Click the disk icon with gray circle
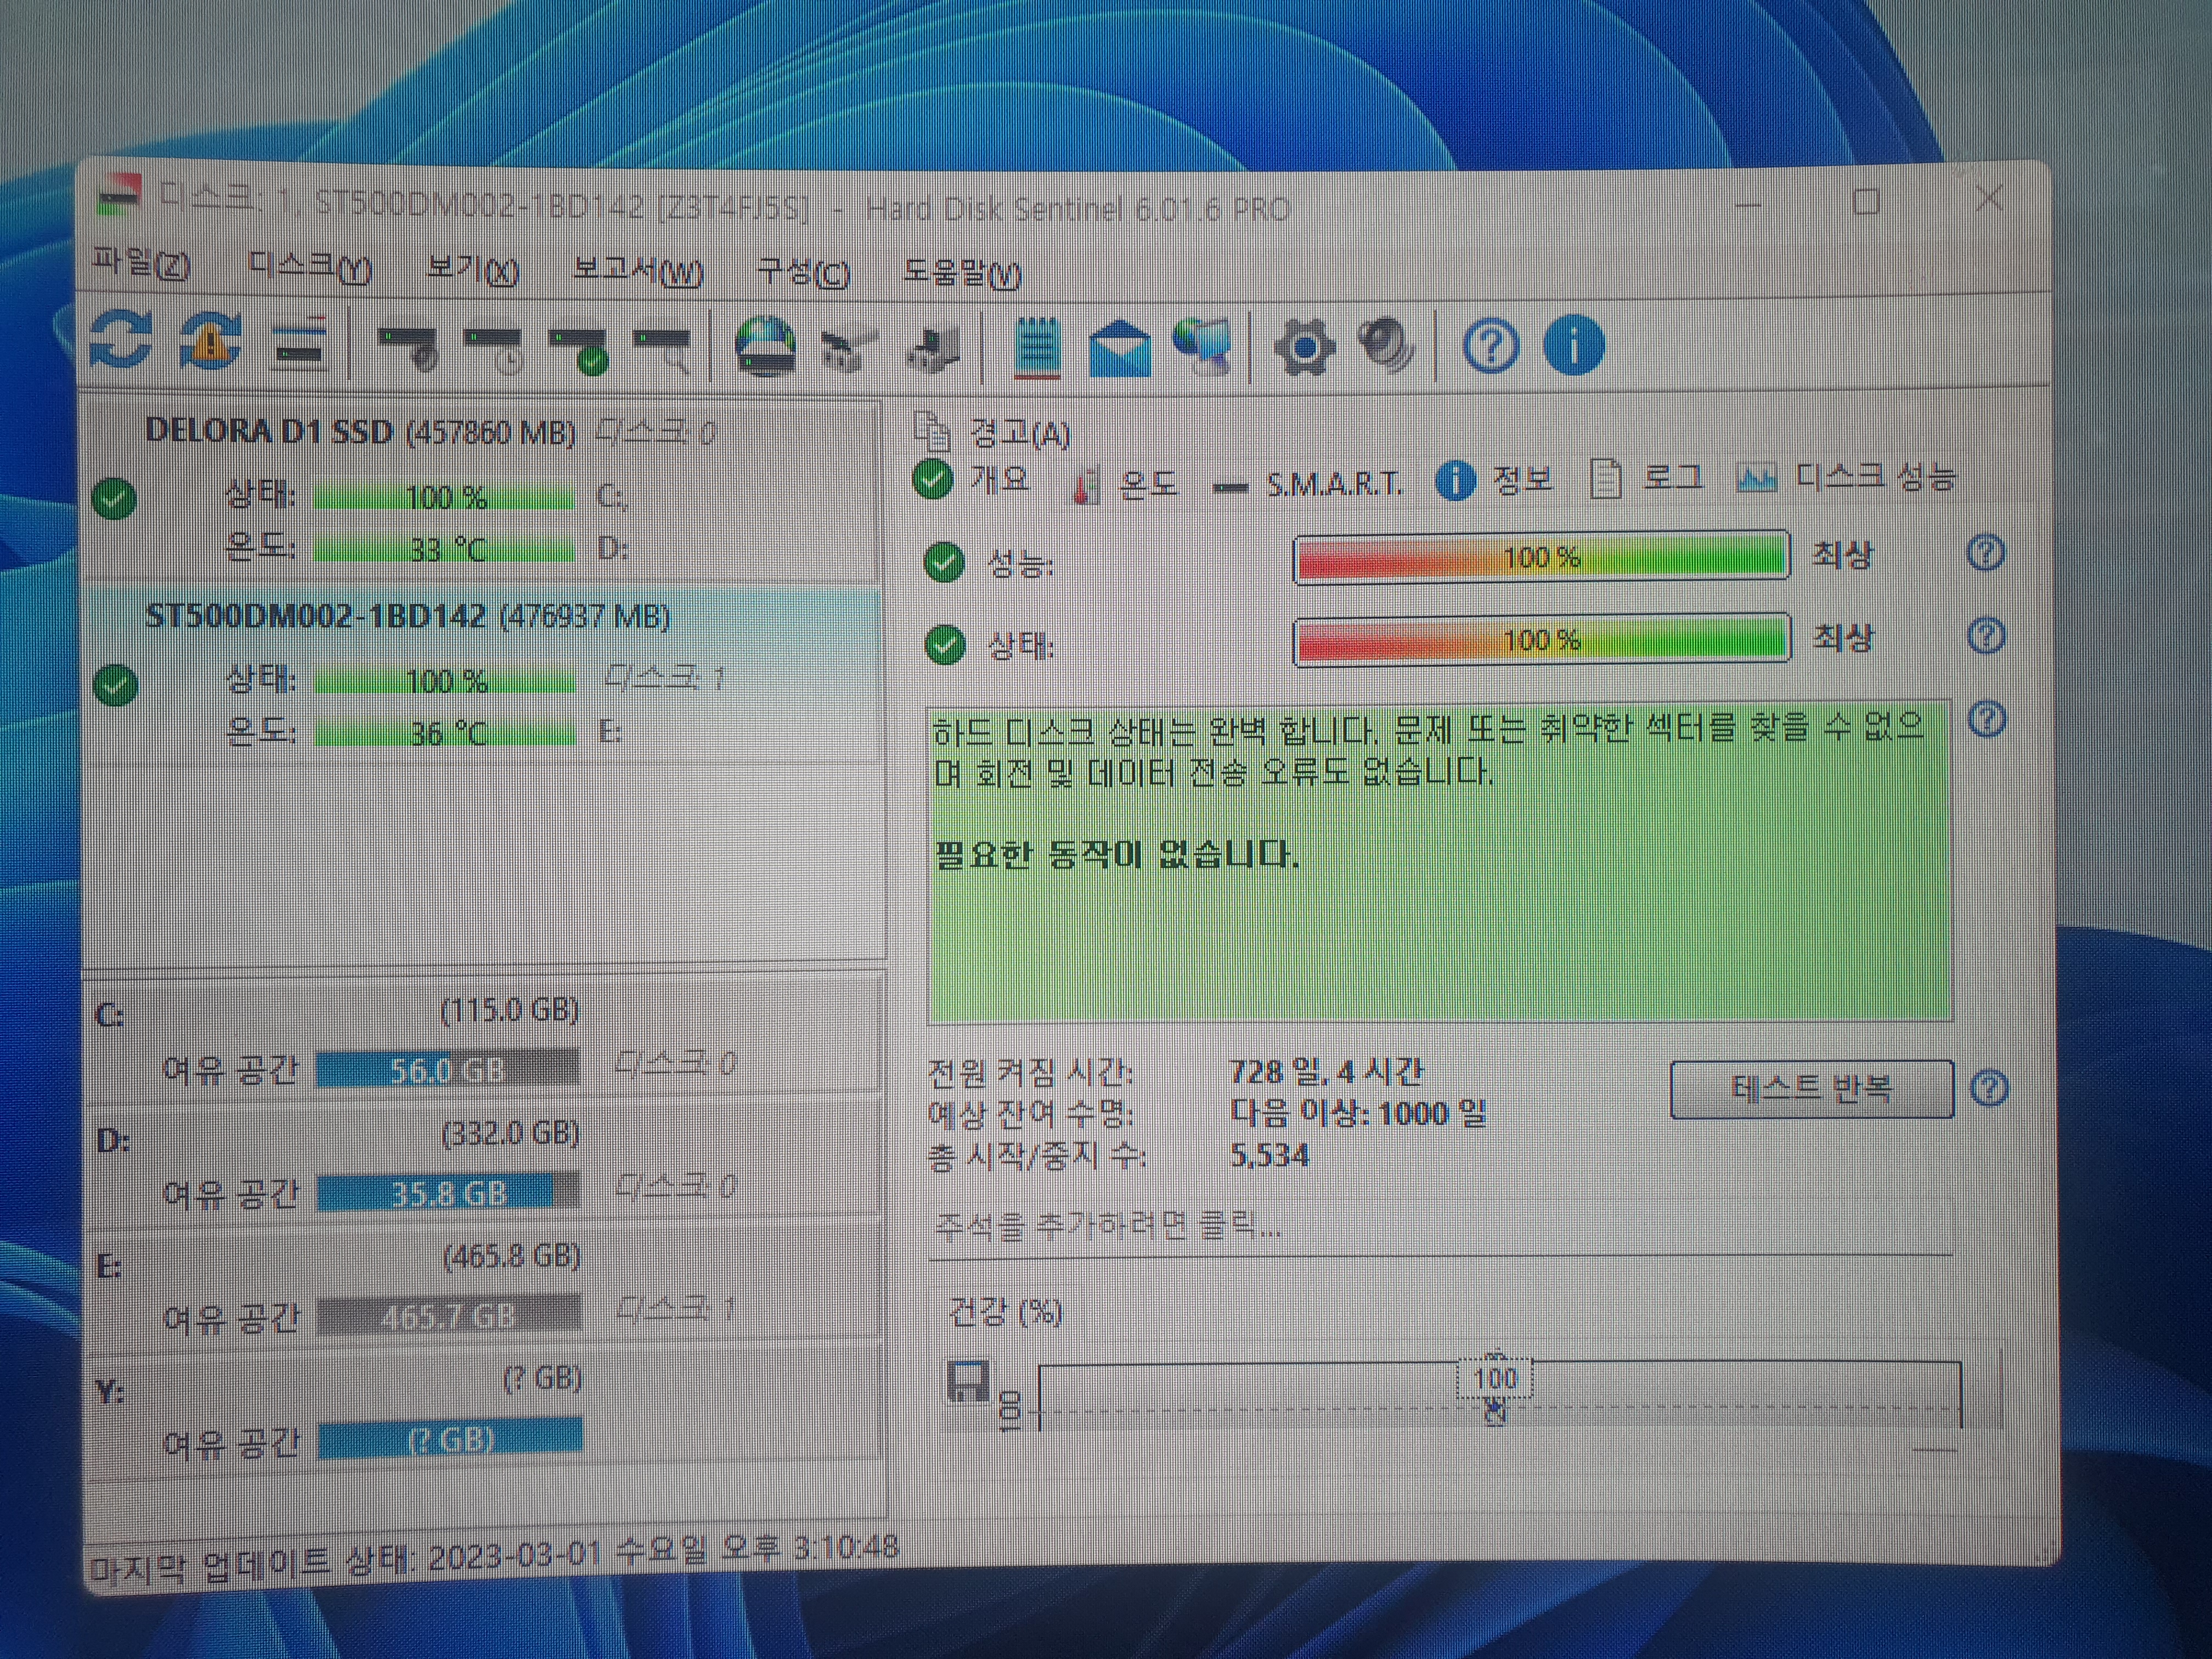Screen dimensions: 2212x1659 pos(408,347)
